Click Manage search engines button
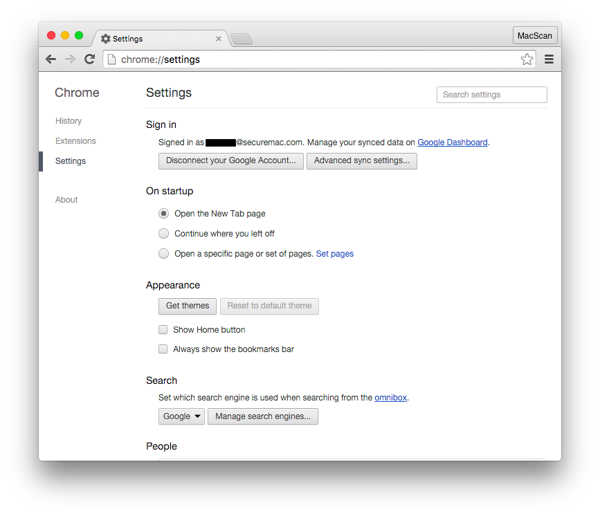The height and width of the screenshot is (516, 600). point(263,416)
